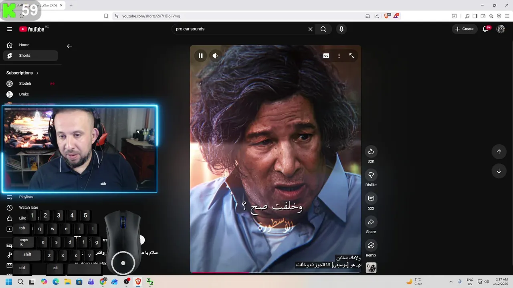Dislike this Short

[x=371, y=175]
